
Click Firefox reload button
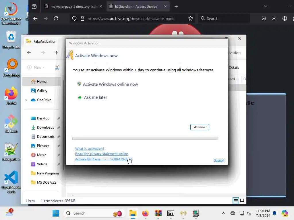click(x=56, y=19)
